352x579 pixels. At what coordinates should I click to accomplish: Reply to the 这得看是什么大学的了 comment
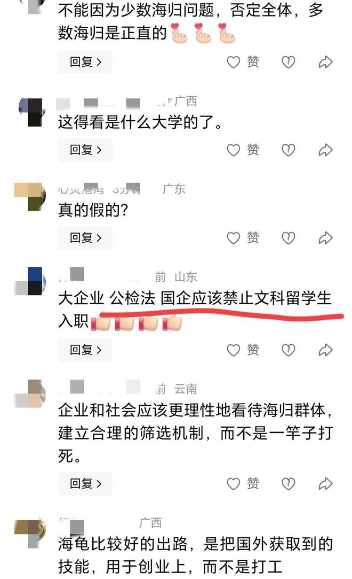click(x=85, y=150)
